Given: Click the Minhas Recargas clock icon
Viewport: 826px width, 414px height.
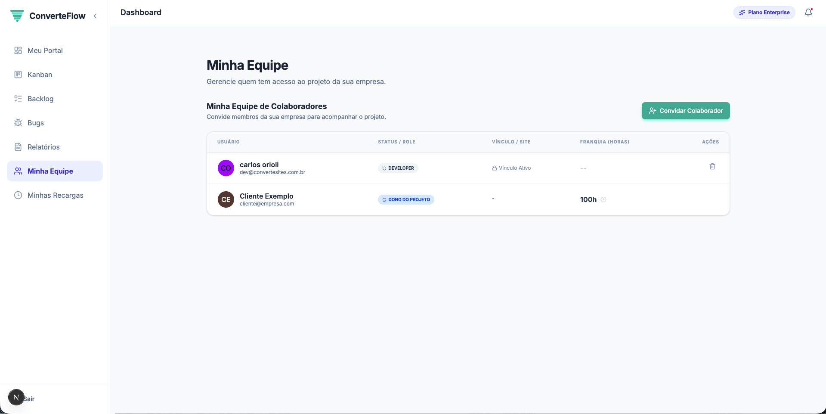Looking at the screenshot, I should [18, 195].
